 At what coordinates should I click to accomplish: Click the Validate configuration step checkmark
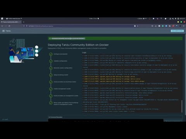[51, 61]
